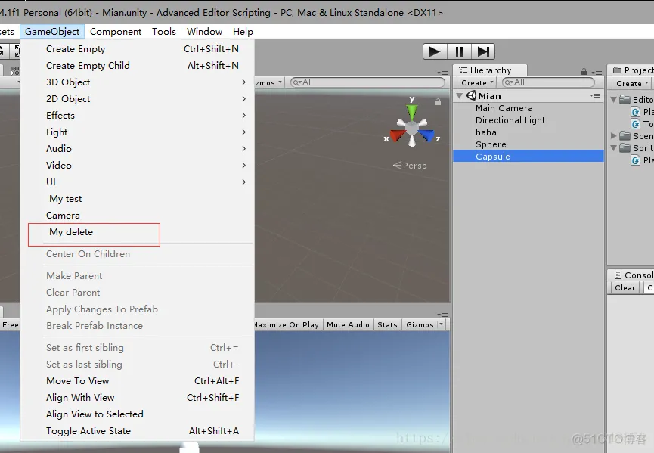This screenshot has height=453, width=654.
Task: Open the Tools menu
Action: (x=164, y=32)
